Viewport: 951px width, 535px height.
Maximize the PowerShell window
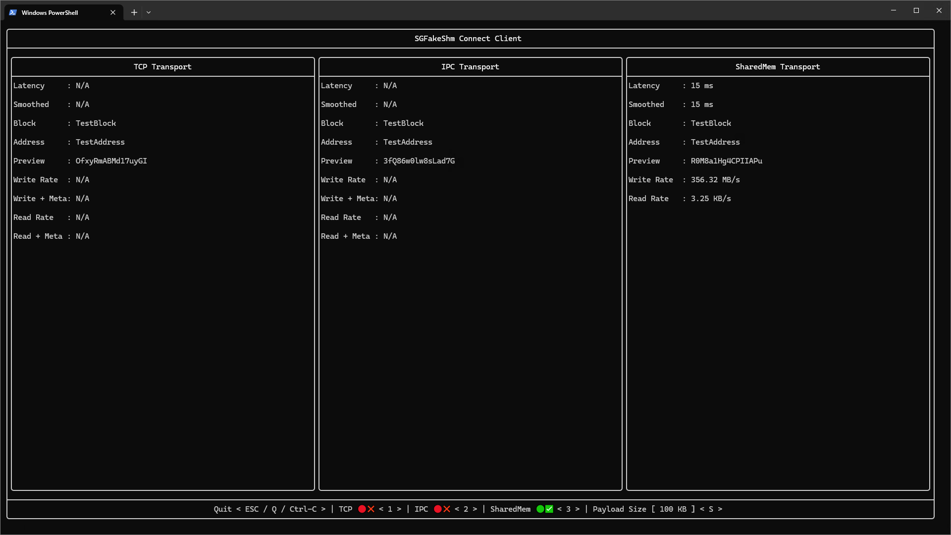(916, 10)
